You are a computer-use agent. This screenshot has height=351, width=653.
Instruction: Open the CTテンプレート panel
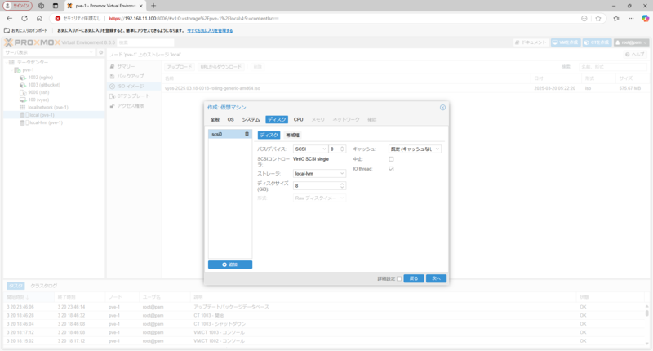130,96
